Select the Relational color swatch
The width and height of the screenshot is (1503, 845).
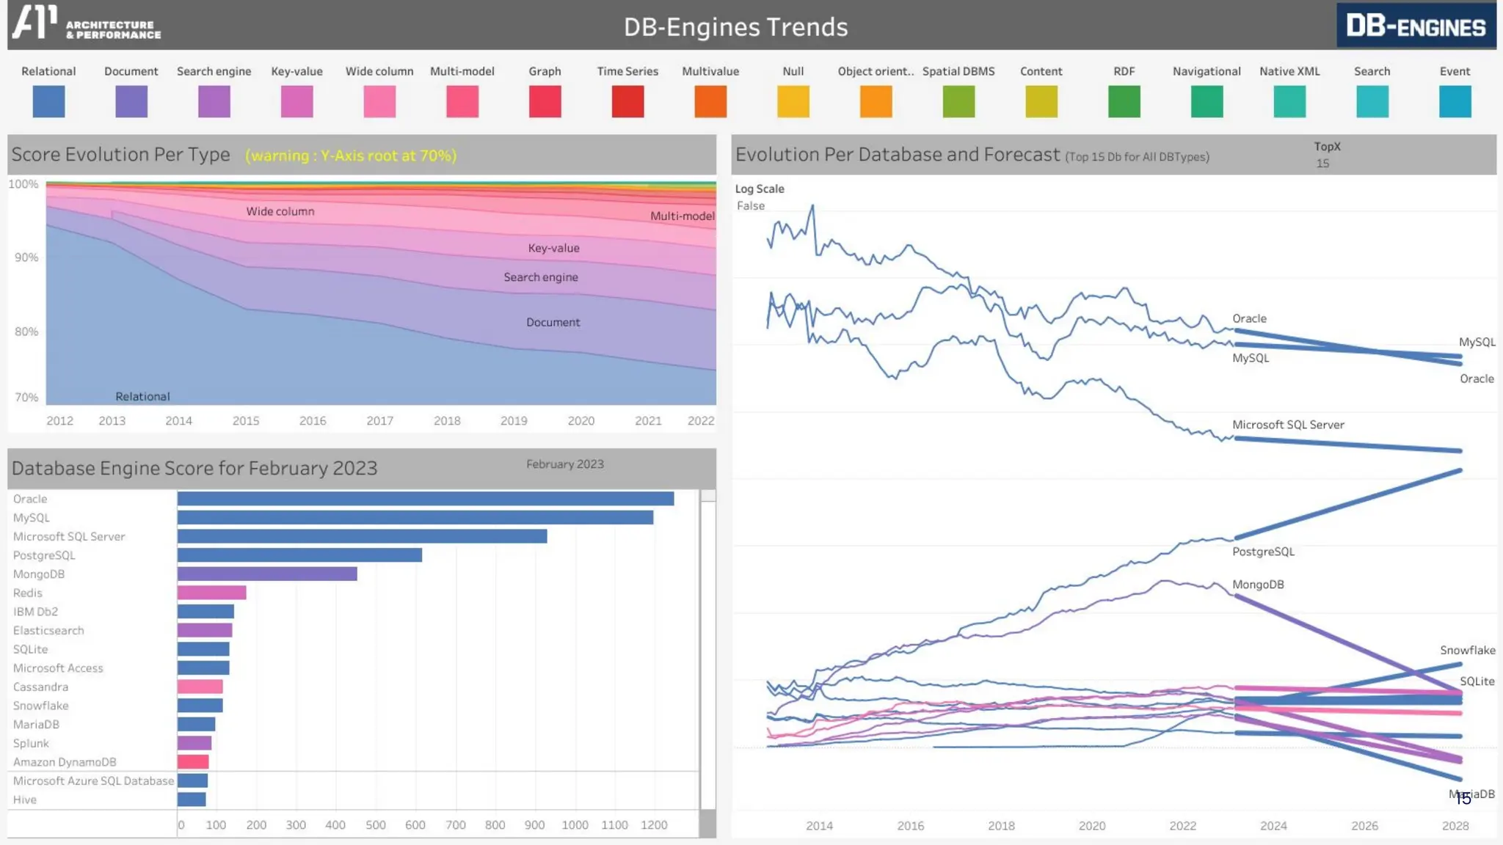click(x=48, y=101)
